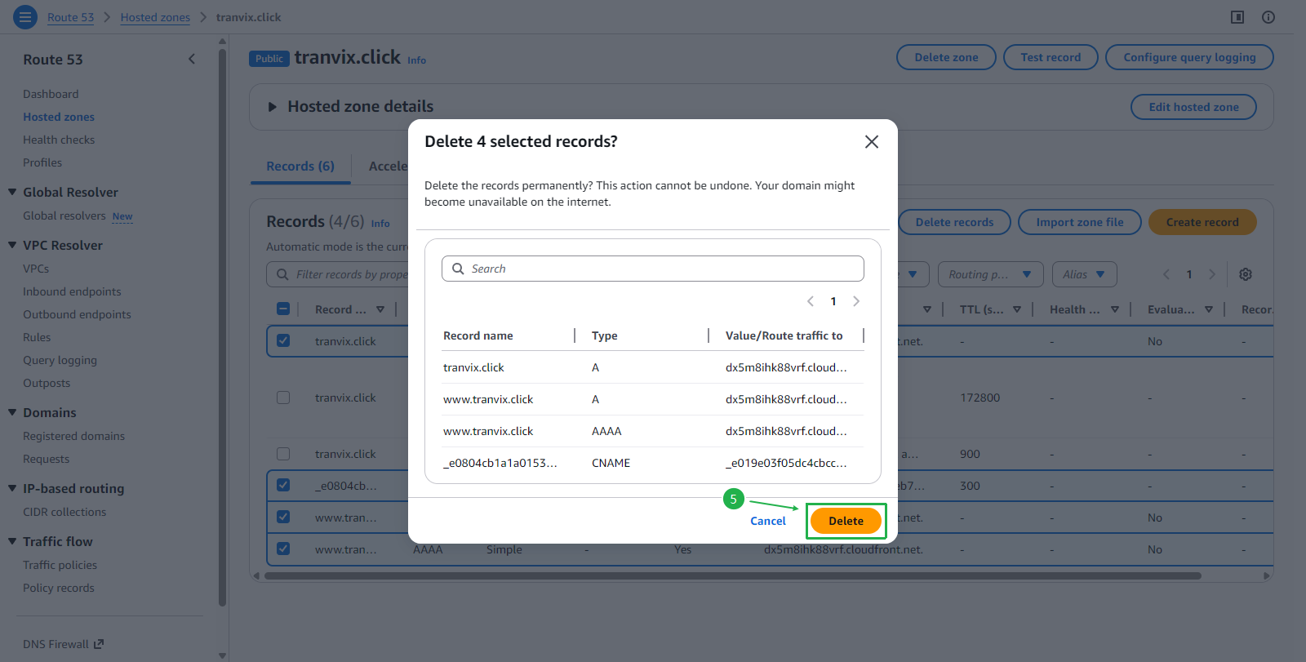
Task: Toggle the select-all records checkbox
Action: 283,309
